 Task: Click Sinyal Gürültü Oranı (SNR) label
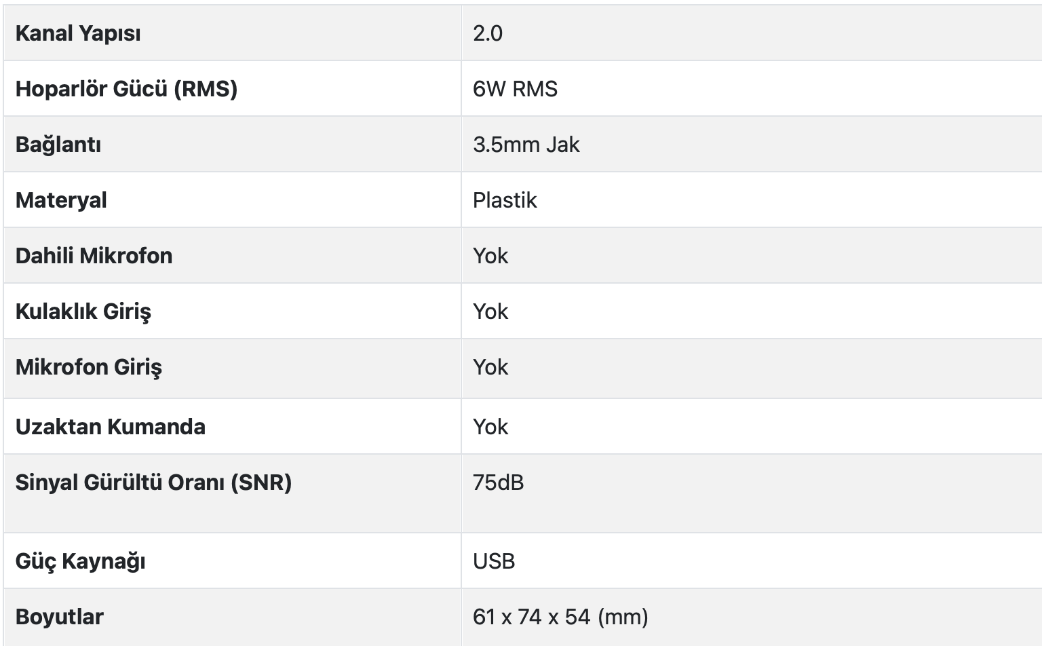click(x=153, y=482)
